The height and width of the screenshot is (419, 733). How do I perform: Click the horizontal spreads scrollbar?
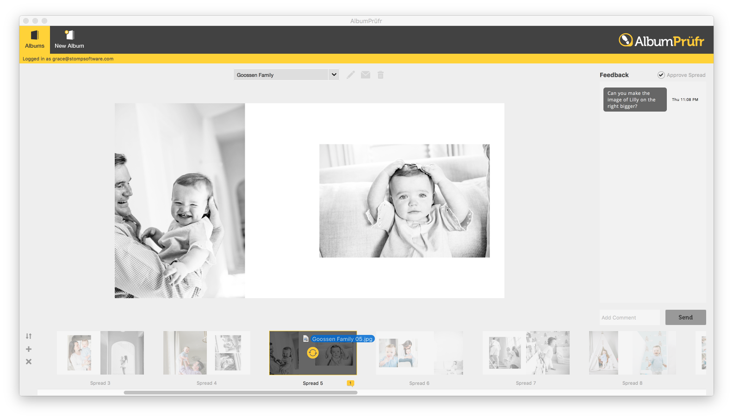pos(241,393)
